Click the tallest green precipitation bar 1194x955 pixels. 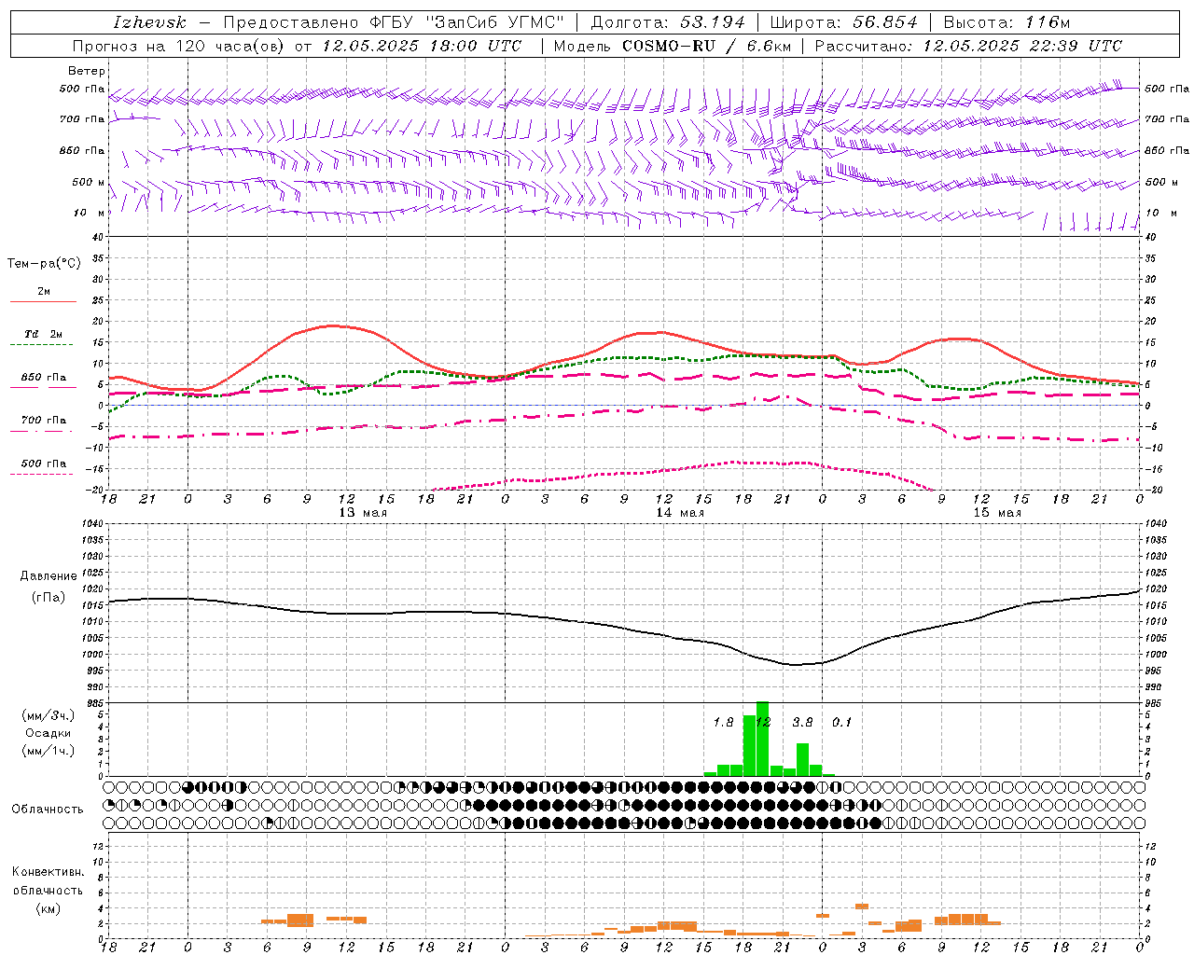[762, 739]
